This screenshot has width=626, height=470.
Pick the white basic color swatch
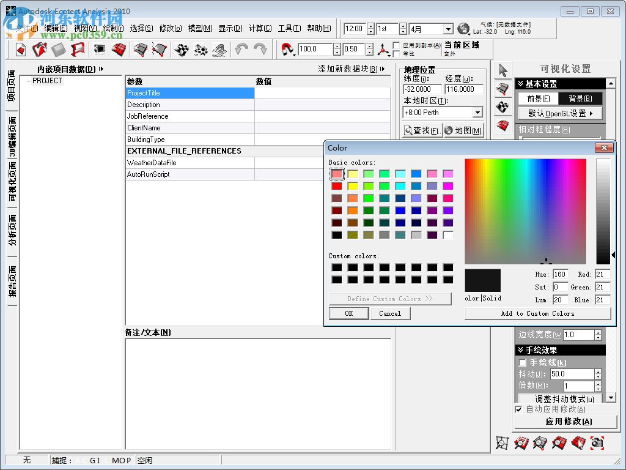[448, 235]
